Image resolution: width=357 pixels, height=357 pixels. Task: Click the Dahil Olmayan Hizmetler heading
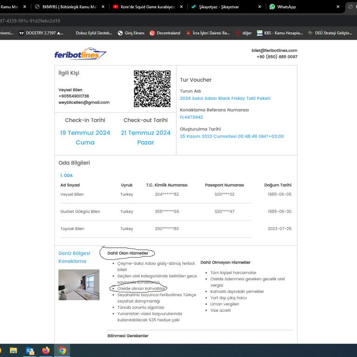point(225,263)
